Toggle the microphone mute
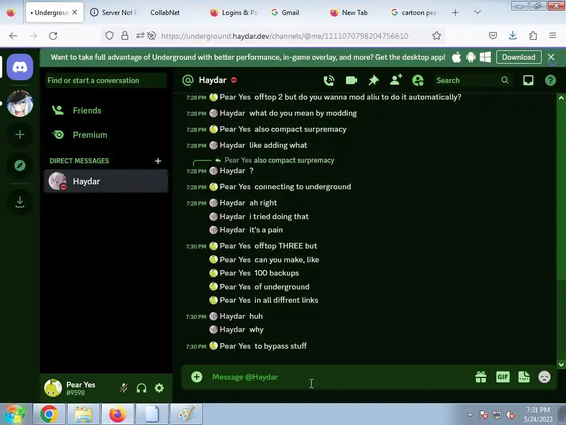This screenshot has height=425, width=566. click(x=124, y=388)
